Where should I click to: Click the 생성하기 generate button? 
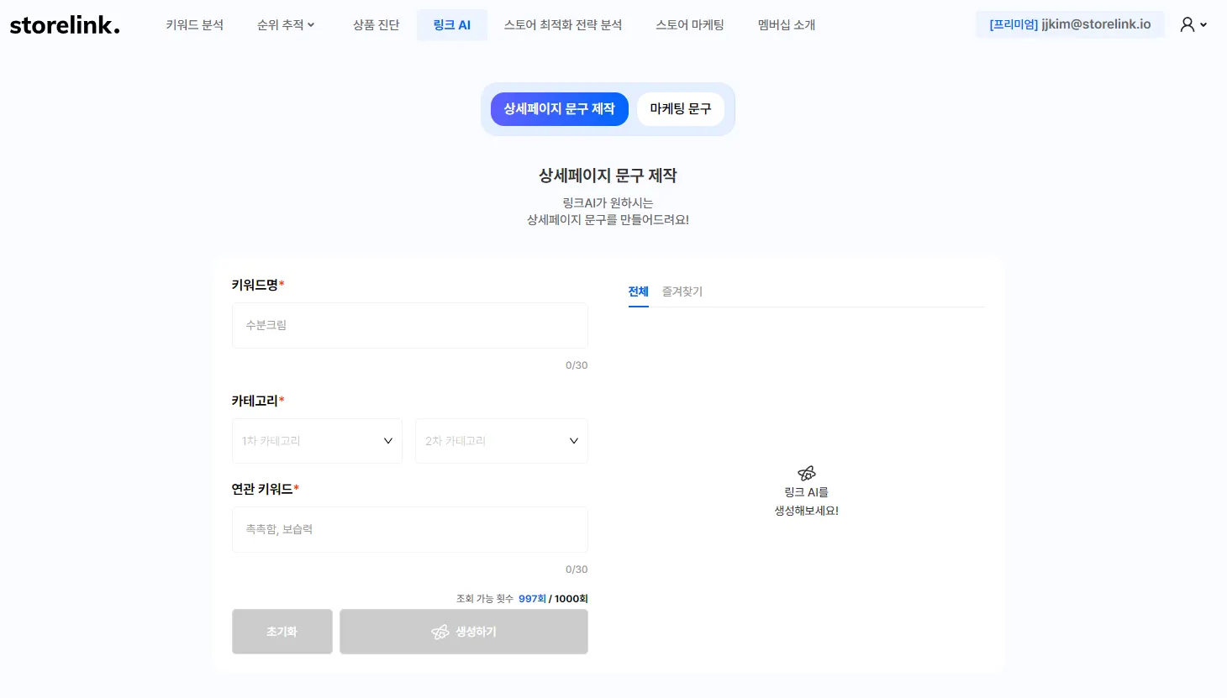[x=464, y=632]
